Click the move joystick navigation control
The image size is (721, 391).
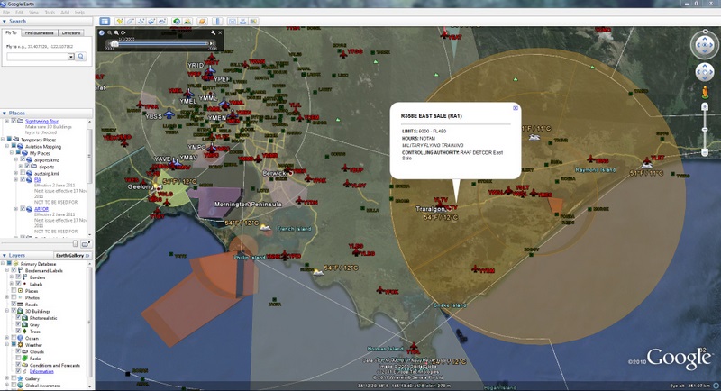coord(705,73)
